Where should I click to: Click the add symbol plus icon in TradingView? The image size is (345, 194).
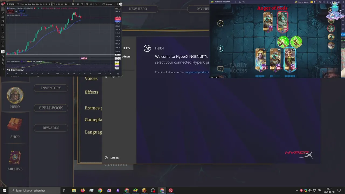click(18, 4)
